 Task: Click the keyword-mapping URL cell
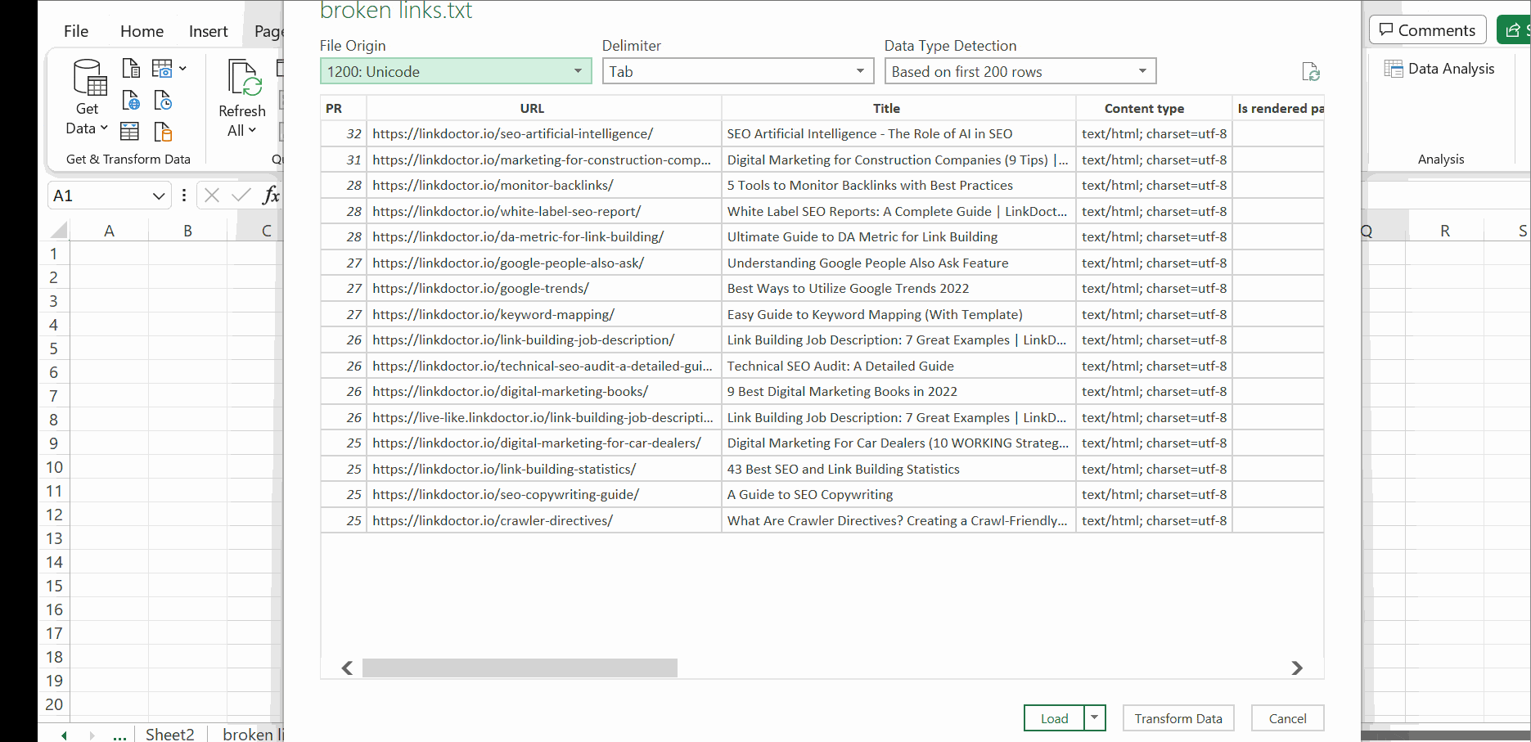point(544,314)
